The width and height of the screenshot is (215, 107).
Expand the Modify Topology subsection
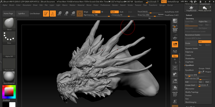(x=192, y=92)
